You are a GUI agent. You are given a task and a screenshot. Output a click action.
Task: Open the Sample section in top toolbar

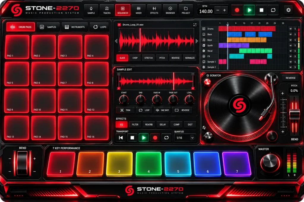coord(91,10)
